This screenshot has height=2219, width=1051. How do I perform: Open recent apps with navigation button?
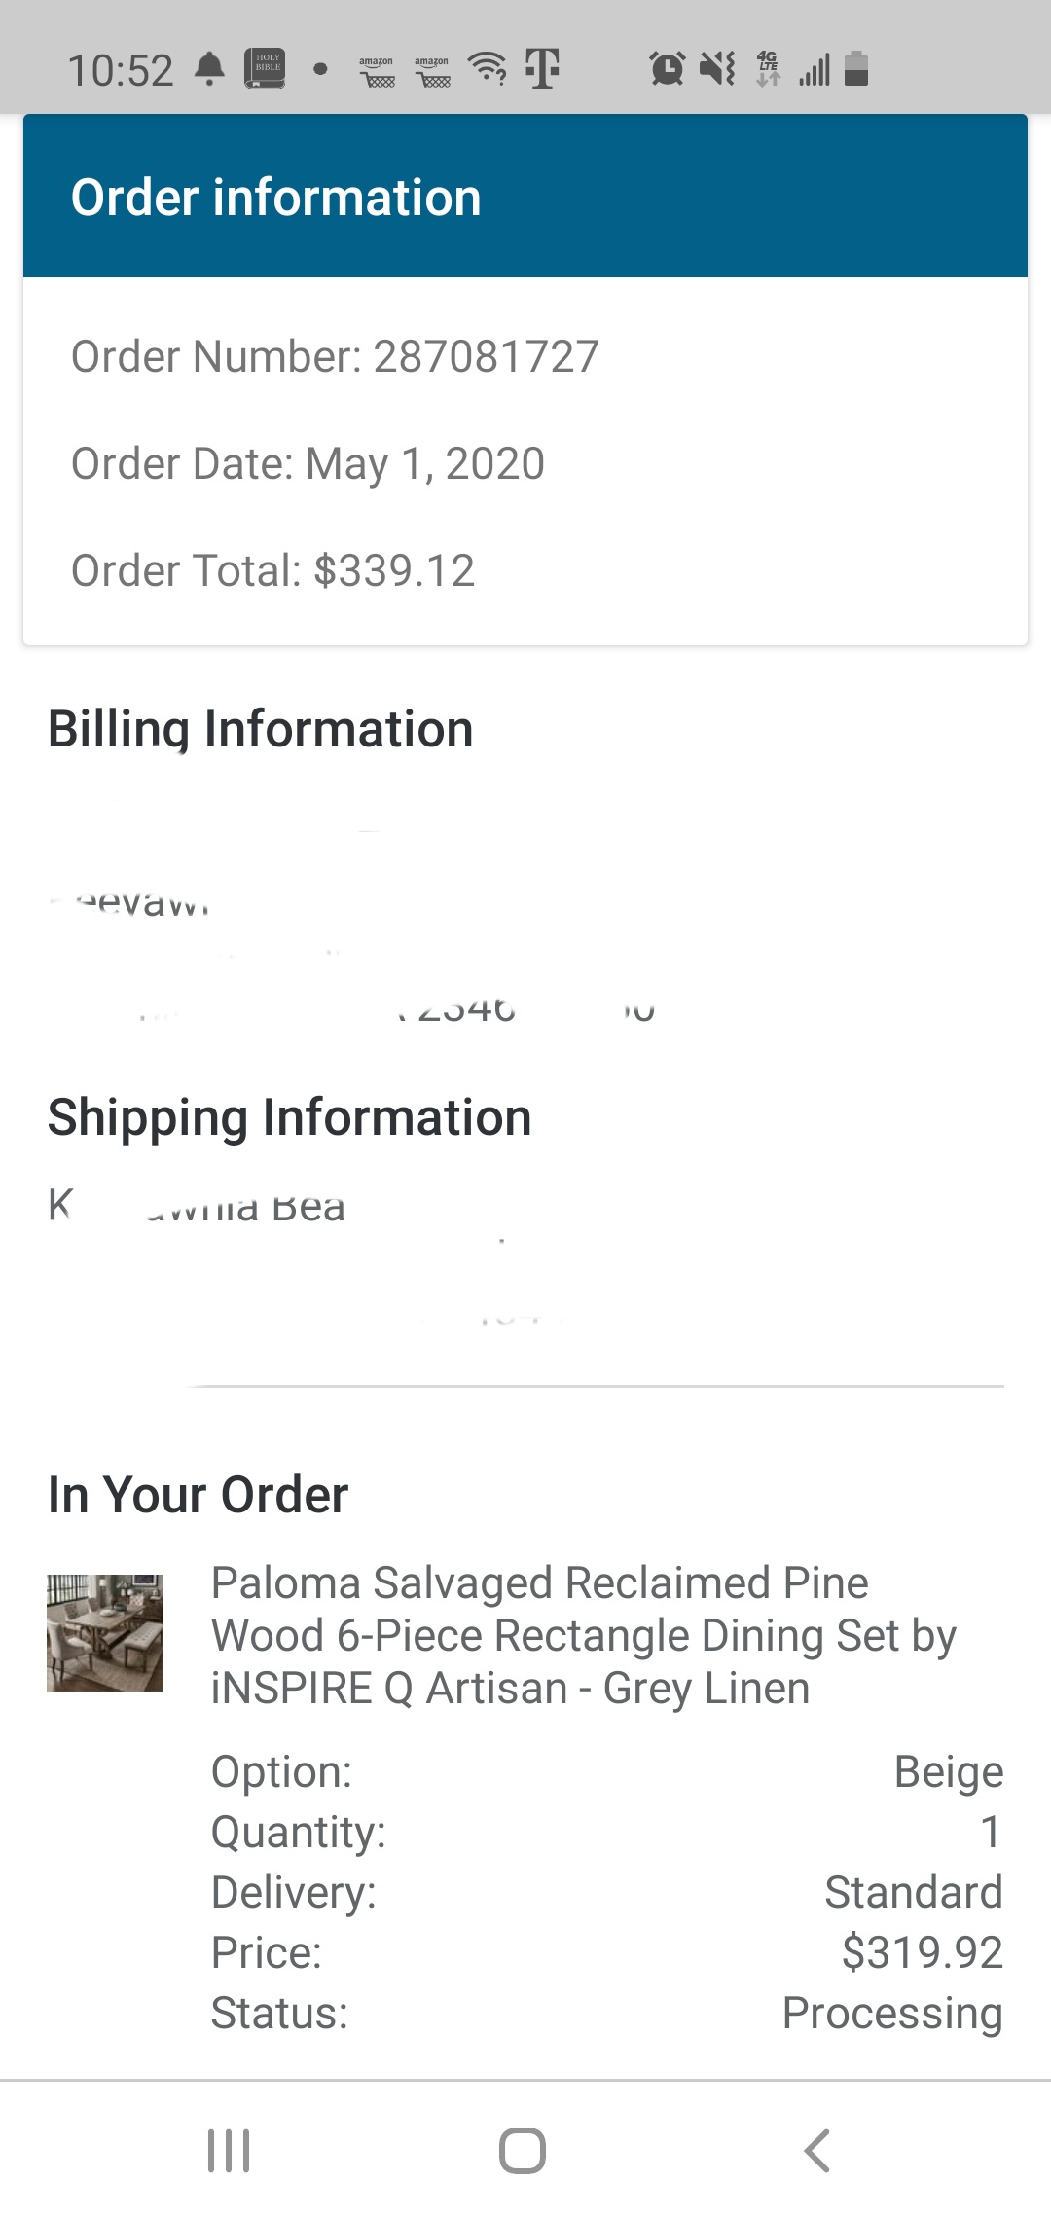(230, 2151)
